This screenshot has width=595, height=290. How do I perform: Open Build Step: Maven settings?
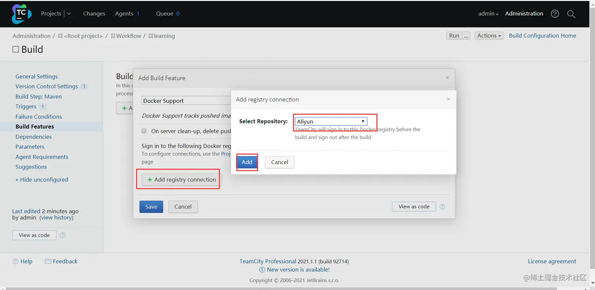(x=39, y=96)
